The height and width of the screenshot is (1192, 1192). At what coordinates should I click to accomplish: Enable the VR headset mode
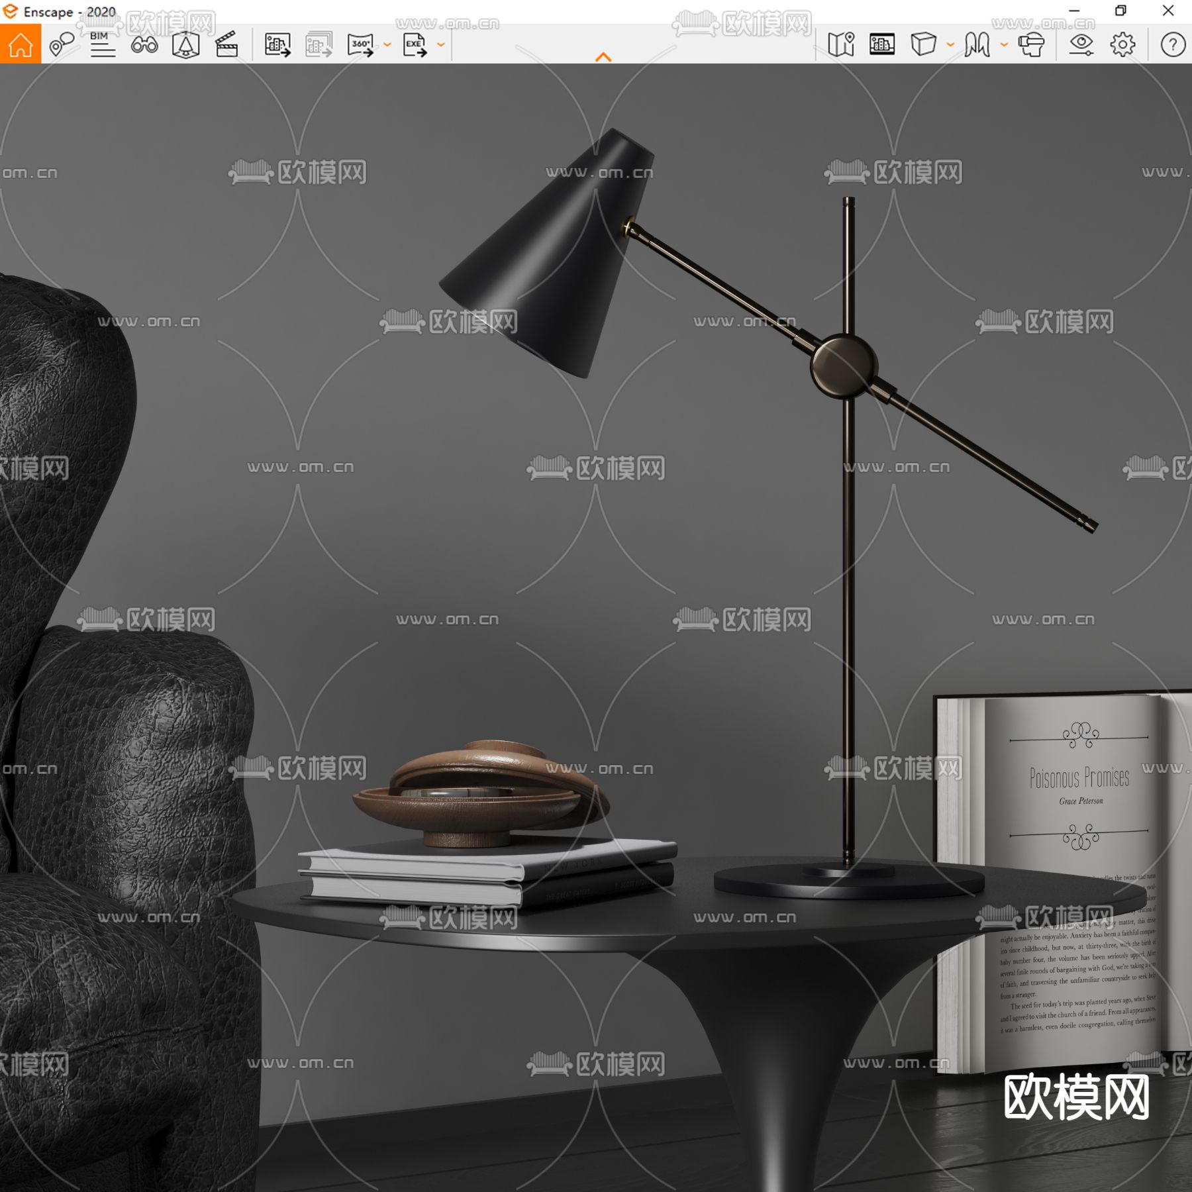(1031, 44)
